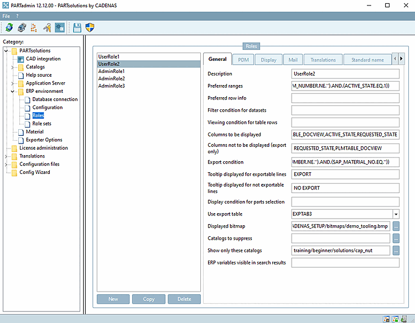This screenshot has width=415, height=323.
Task: Click the Copy role button
Action: tap(148, 299)
